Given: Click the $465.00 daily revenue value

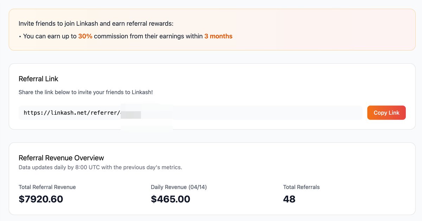Looking at the screenshot, I should pyautogui.click(x=171, y=199).
